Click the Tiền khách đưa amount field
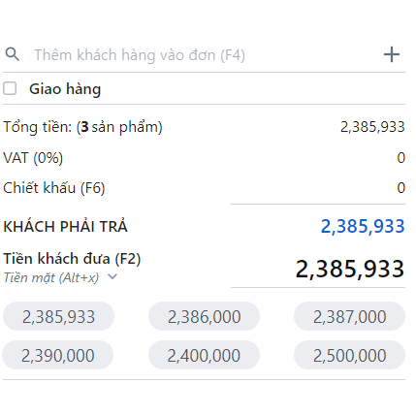Screen dimensions: 416x416 tap(318, 269)
